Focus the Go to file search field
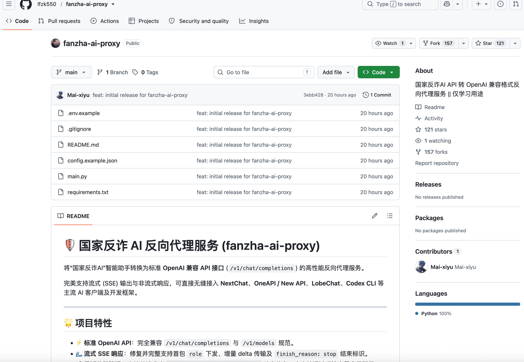Viewport: 524px width, 362px height. pyautogui.click(x=264, y=72)
